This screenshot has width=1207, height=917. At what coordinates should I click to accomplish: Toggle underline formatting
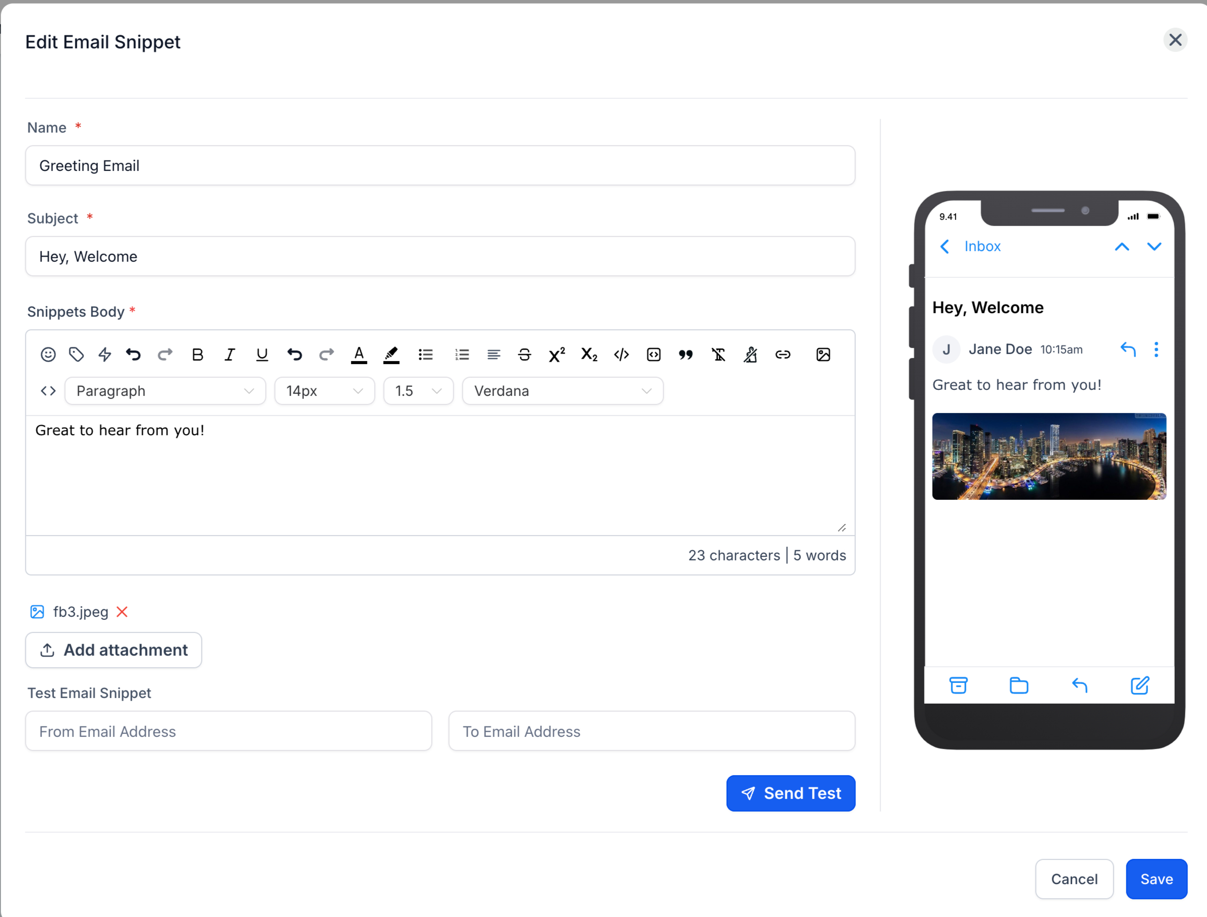coord(262,355)
